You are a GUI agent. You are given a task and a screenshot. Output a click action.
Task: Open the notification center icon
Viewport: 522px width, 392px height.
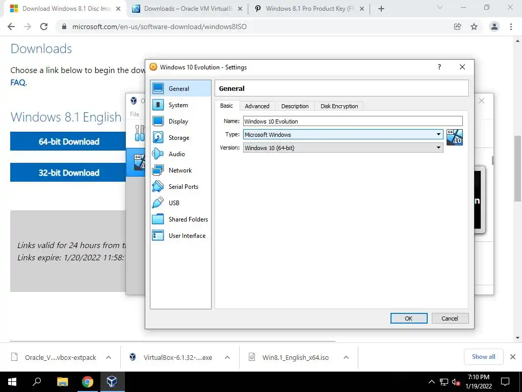pyautogui.click(x=505, y=382)
